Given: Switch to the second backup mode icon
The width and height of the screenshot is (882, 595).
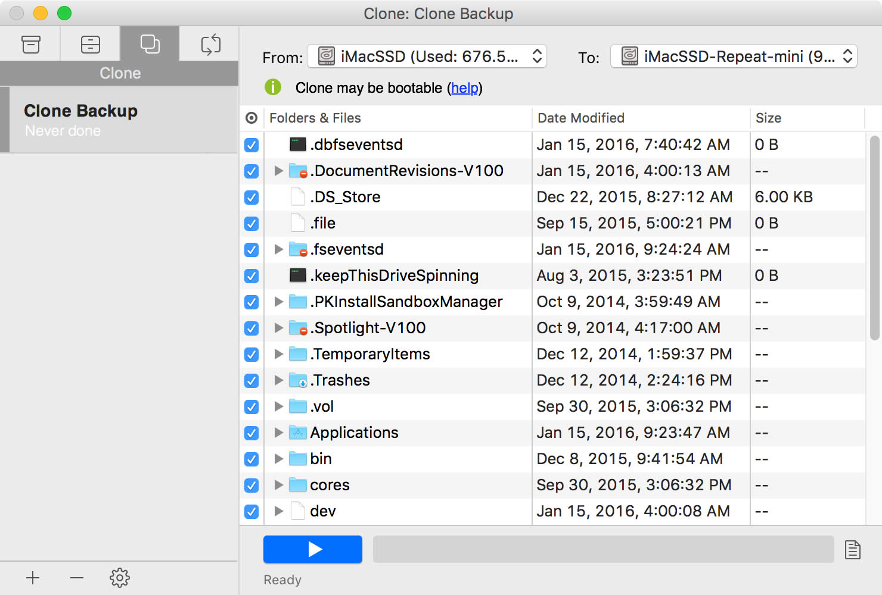Looking at the screenshot, I should (90, 45).
